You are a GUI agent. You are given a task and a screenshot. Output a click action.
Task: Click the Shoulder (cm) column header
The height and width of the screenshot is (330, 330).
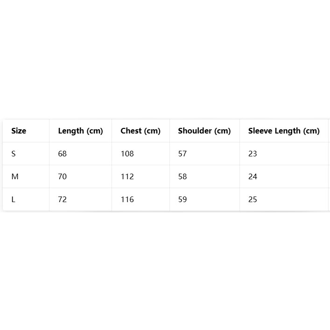tap(204, 131)
